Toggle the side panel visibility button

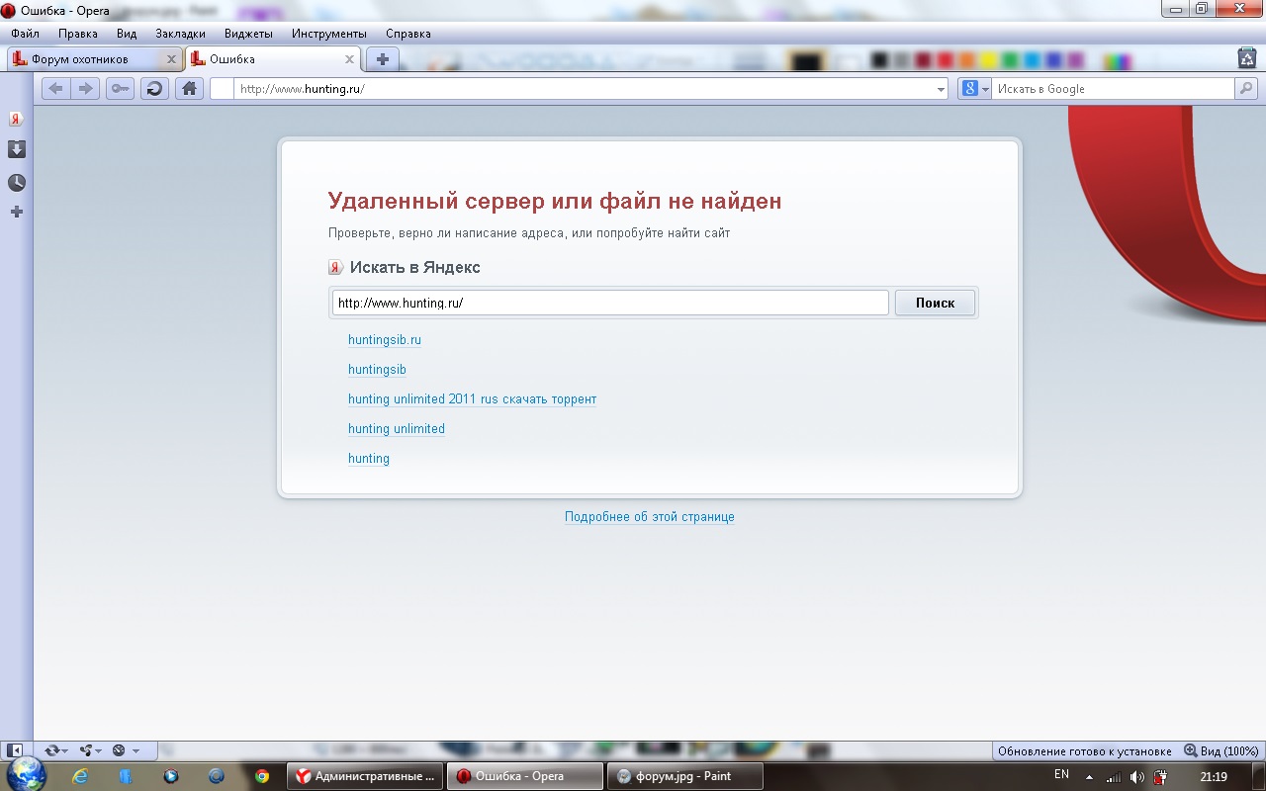tap(16, 751)
